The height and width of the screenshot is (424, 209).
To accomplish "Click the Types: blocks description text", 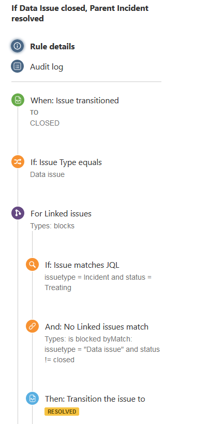I will click(x=52, y=226).
